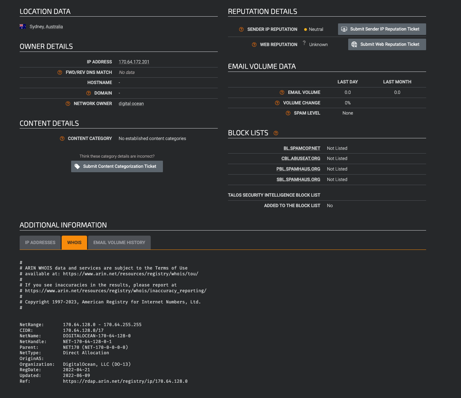This screenshot has width=461, height=398.
Task: Open the EMAIL VOLUME HISTORY tab
Action: click(119, 242)
